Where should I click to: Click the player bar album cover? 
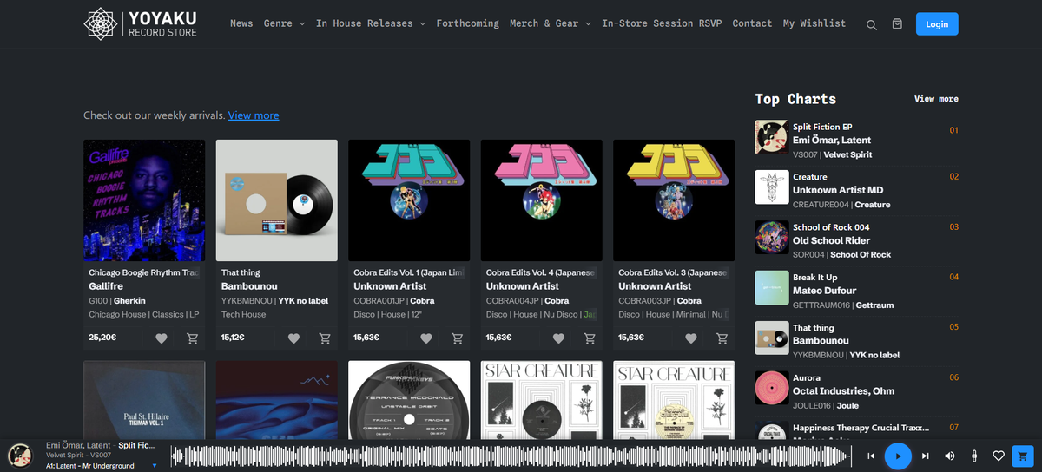click(20, 456)
